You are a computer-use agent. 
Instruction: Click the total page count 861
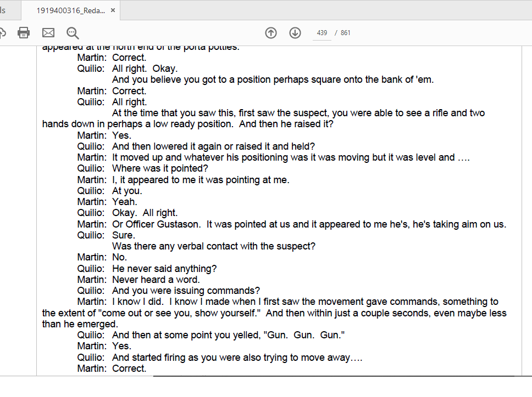(345, 33)
